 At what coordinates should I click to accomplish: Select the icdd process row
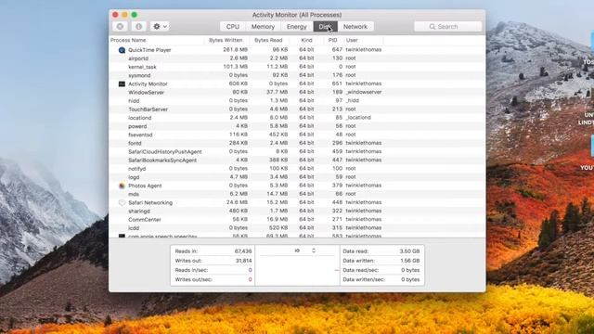pyautogui.click(x=297, y=228)
